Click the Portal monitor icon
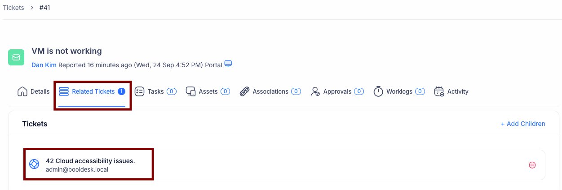The height and width of the screenshot is (190, 562). point(228,64)
